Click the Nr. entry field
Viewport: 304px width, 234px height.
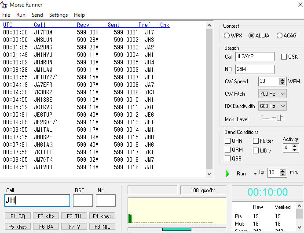pos(106,201)
